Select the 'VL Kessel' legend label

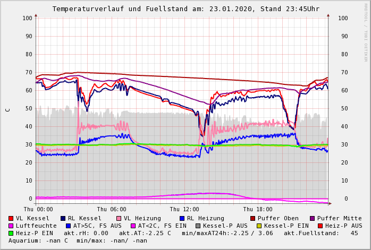point(32,218)
